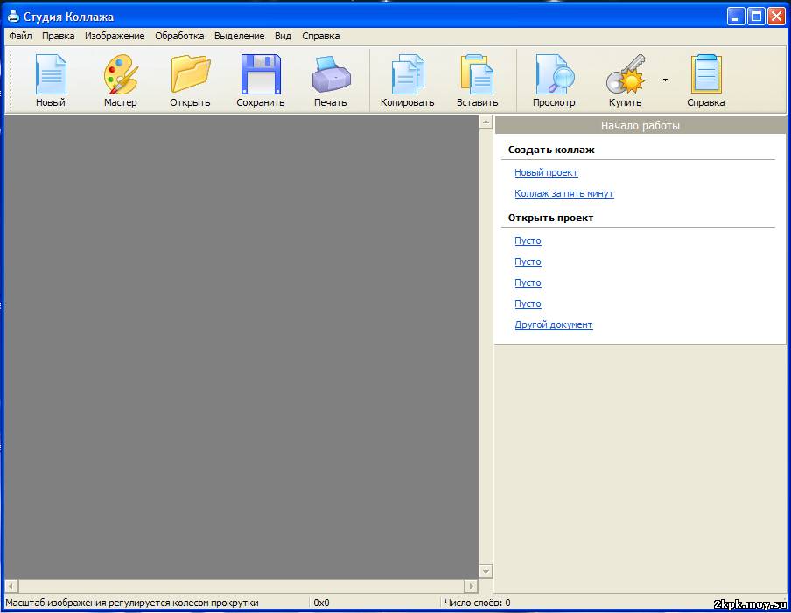Viewport: 791px width, 613px height.
Task: Click the Число слоёв: 0 status text
Action: coord(477,603)
